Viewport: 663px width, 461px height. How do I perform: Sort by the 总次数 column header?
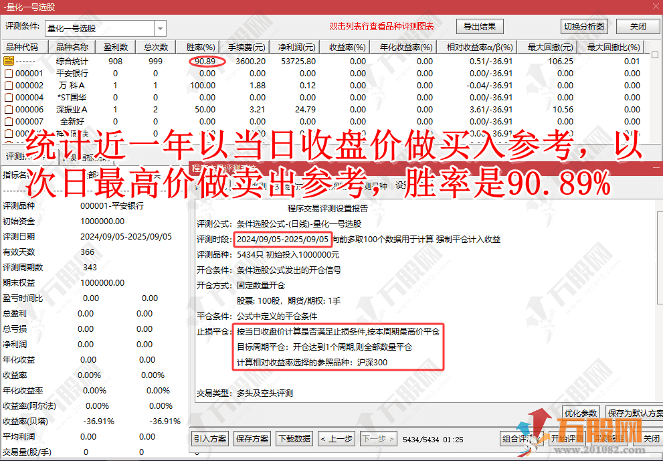tap(156, 47)
